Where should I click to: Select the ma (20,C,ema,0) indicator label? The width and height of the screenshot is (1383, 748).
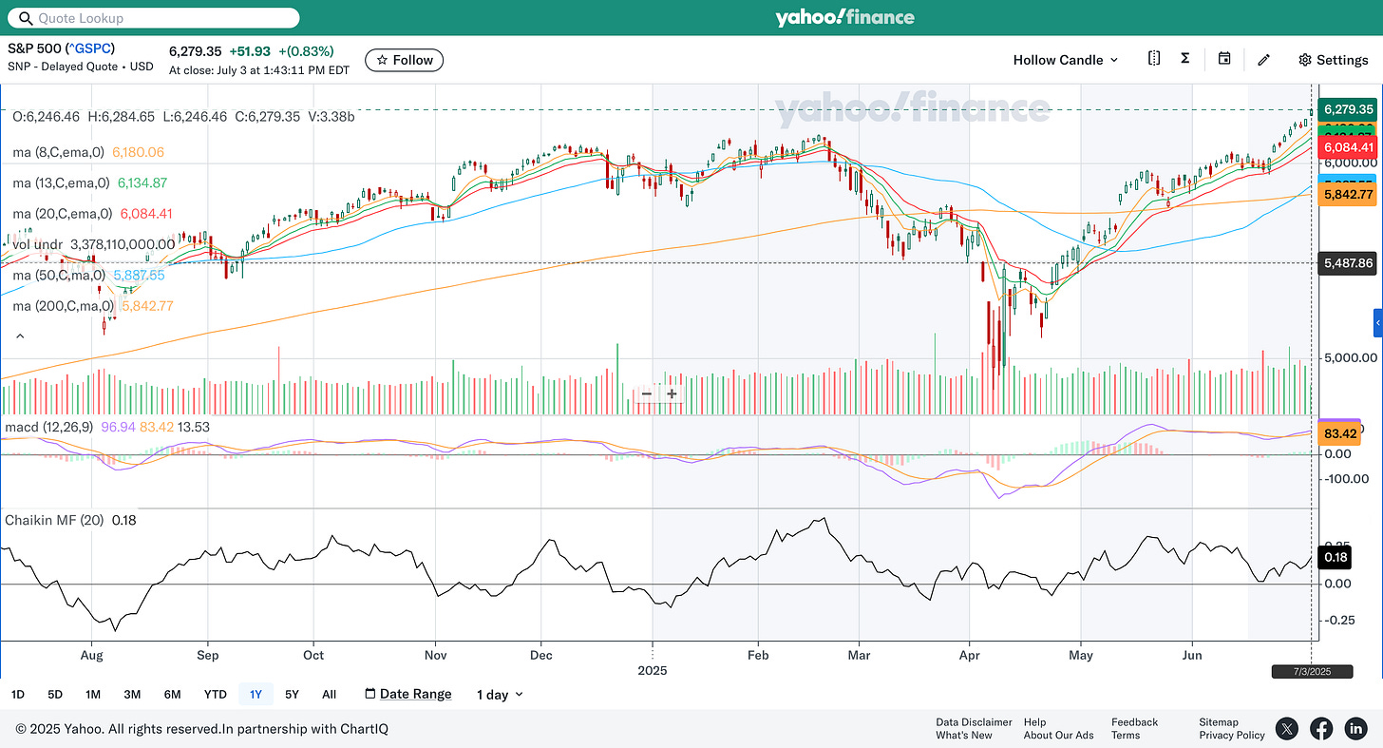[x=64, y=214]
